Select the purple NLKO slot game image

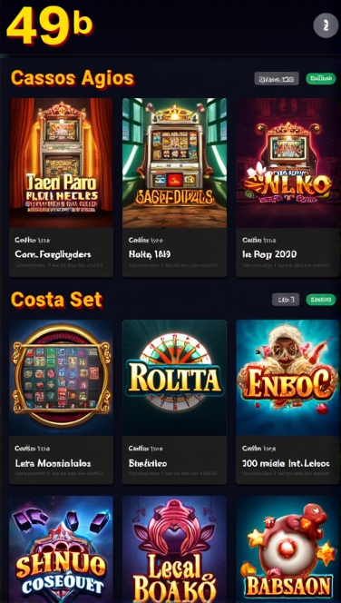(288, 163)
